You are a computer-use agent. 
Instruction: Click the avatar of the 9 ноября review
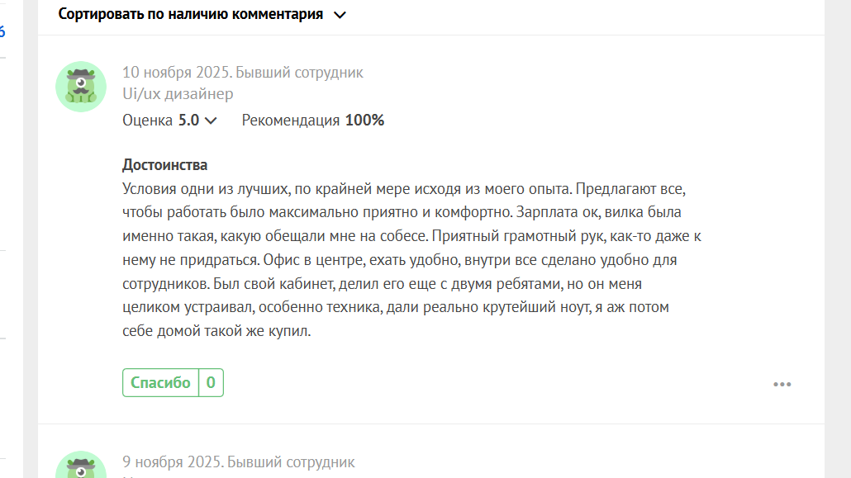(81, 465)
